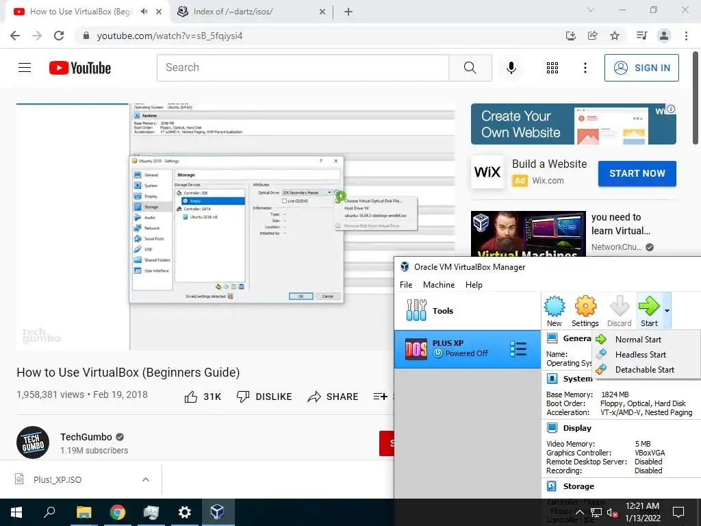Click the Discard toolbar icon
This screenshot has height=526, width=701.
coord(619,312)
